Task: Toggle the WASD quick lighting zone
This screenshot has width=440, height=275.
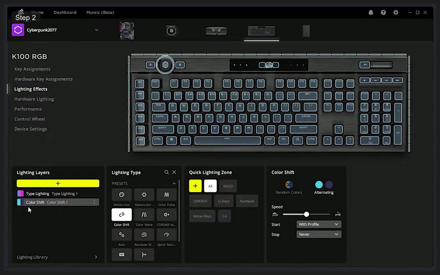Action: (228, 186)
